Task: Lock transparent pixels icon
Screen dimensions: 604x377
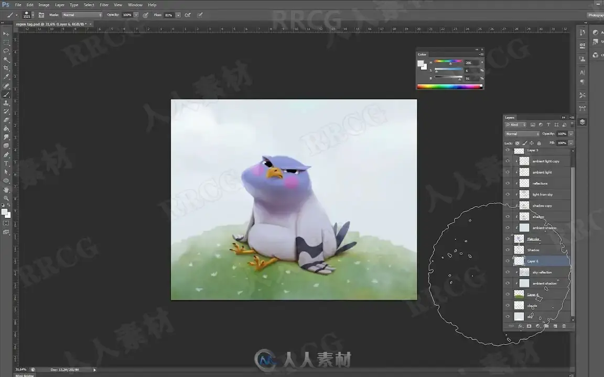Action: point(517,143)
